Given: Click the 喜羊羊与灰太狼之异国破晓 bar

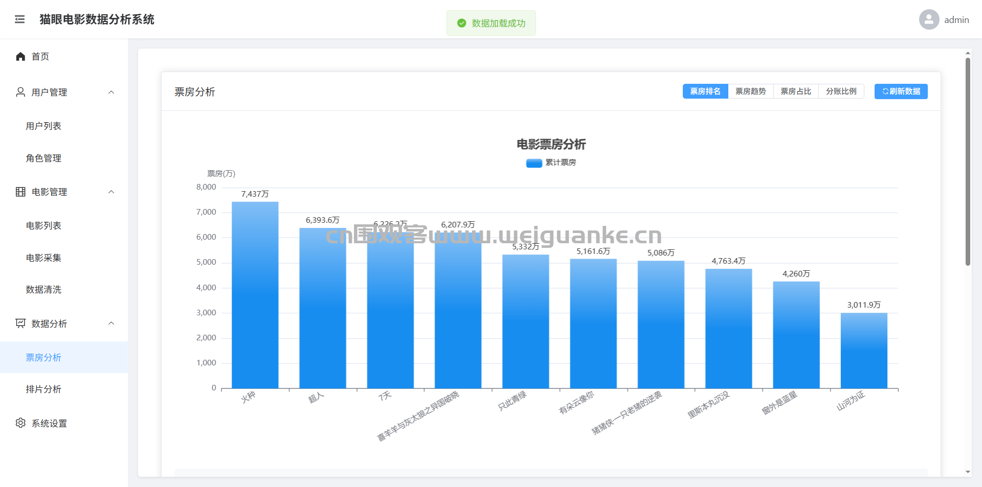Looking at the screenshot, I should pyautogui.click(x=458, y=311).
